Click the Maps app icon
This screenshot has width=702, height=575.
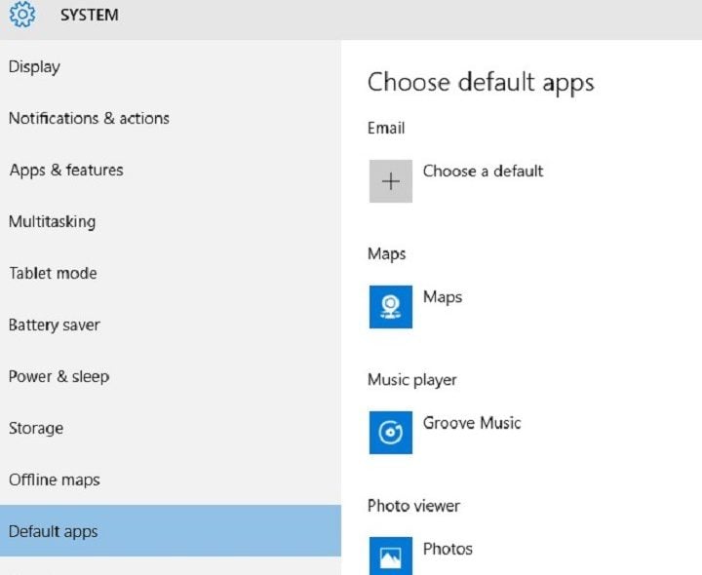click(390, 307)
